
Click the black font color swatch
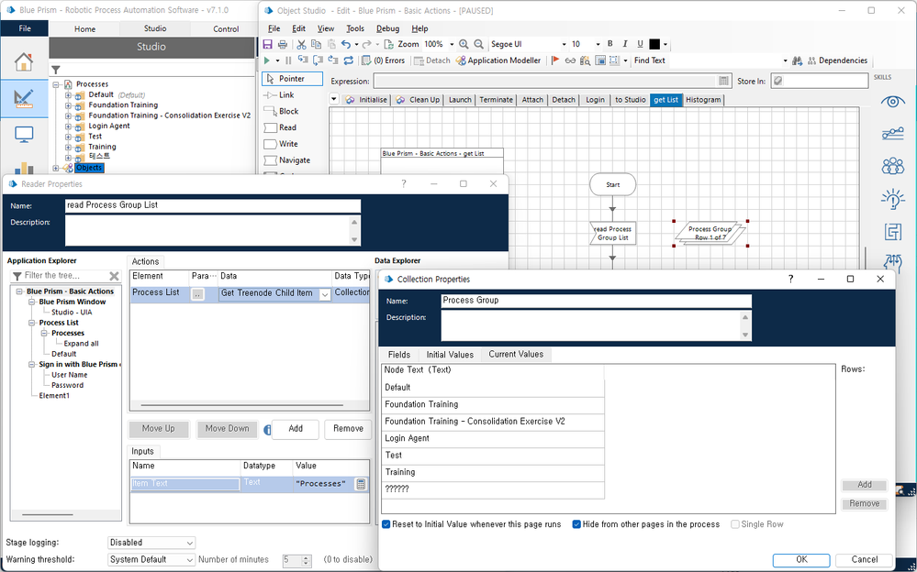pyautogui.click(x=654, y=44)
